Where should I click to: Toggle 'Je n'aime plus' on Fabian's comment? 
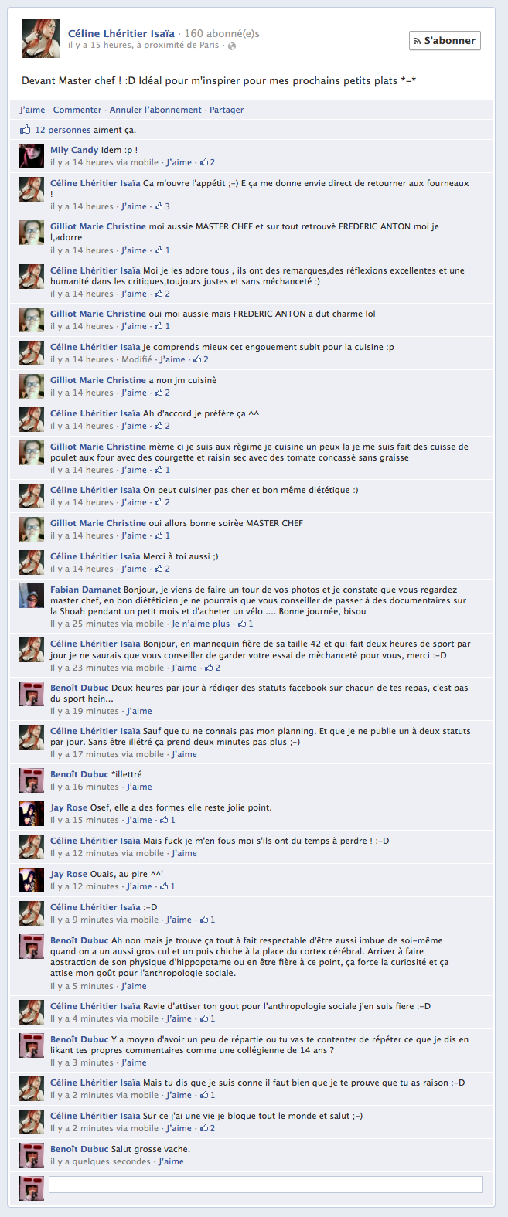tap(201, 624)
